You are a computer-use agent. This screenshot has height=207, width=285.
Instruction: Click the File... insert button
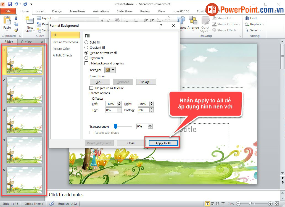pos(99,82)
